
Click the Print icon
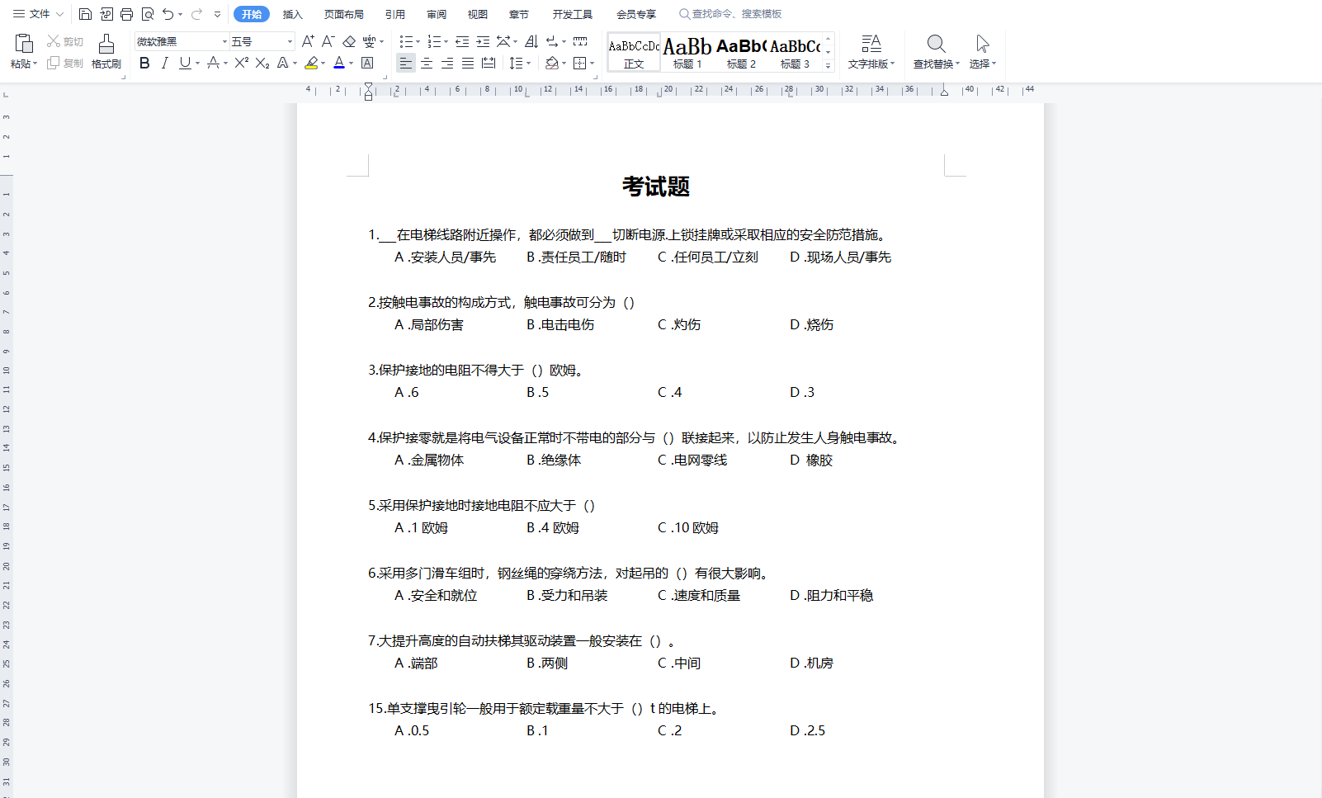pyautogui.click(x=126, y=14)
